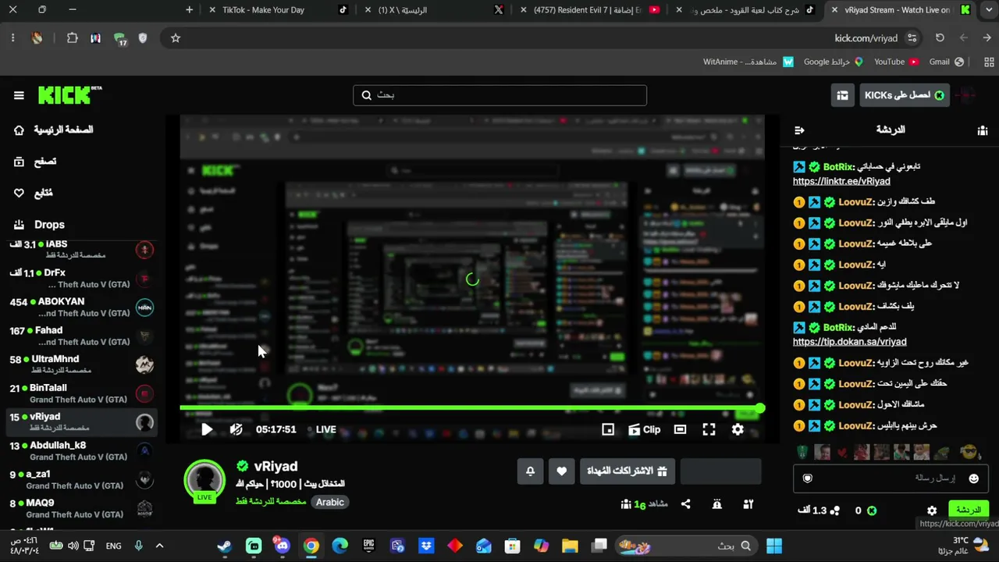
Task: Collapse the chat panel with arrow icon
Action: tap(798, 130)
